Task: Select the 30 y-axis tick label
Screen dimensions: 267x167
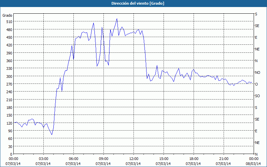Action: click(x=10, y=147)
